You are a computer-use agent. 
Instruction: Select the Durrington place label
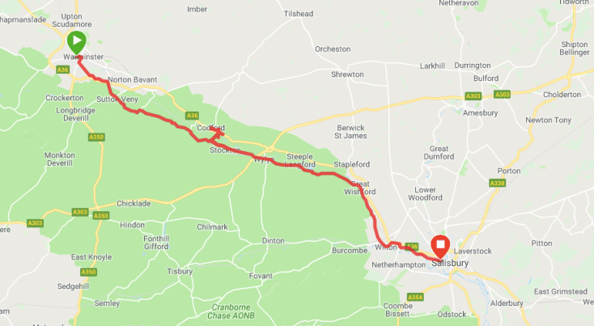click(x=473, y=66)
